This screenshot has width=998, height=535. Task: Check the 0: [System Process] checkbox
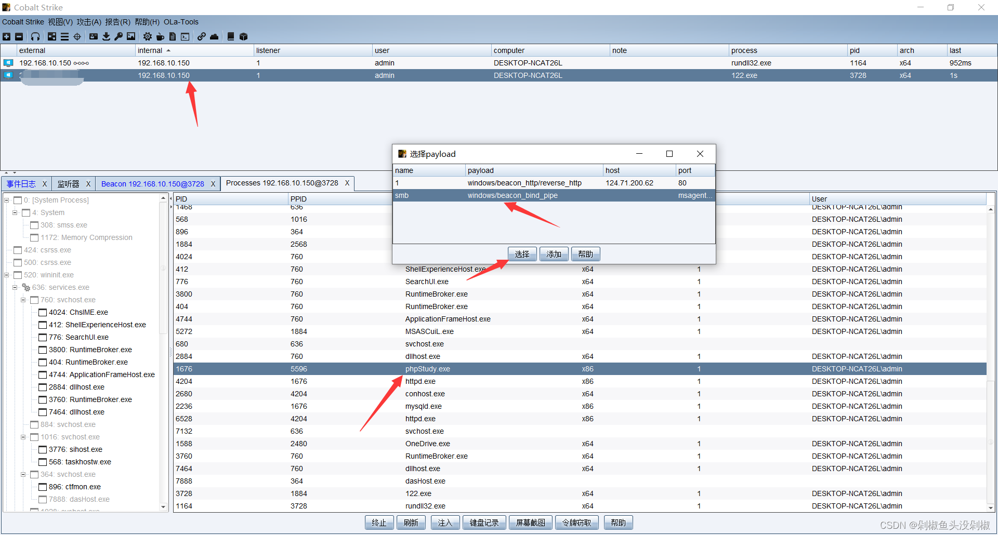pos(18,200)
